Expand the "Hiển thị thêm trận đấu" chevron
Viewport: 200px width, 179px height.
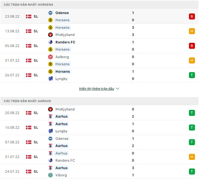pyautogui.click(x=118, y=89)
